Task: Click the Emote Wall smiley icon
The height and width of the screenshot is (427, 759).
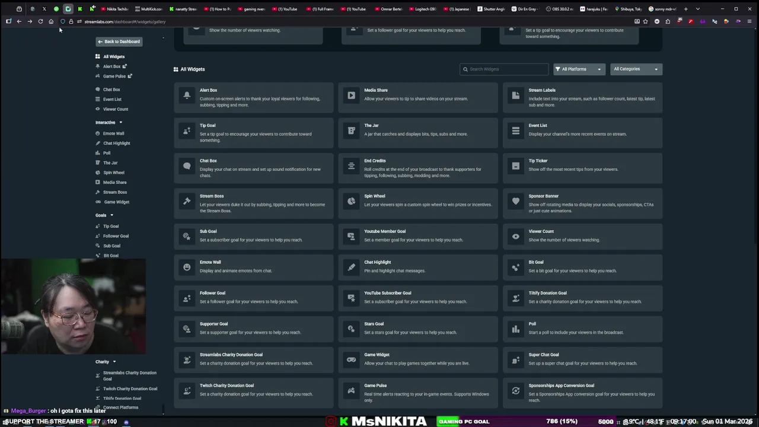Action: coord(187,267)
